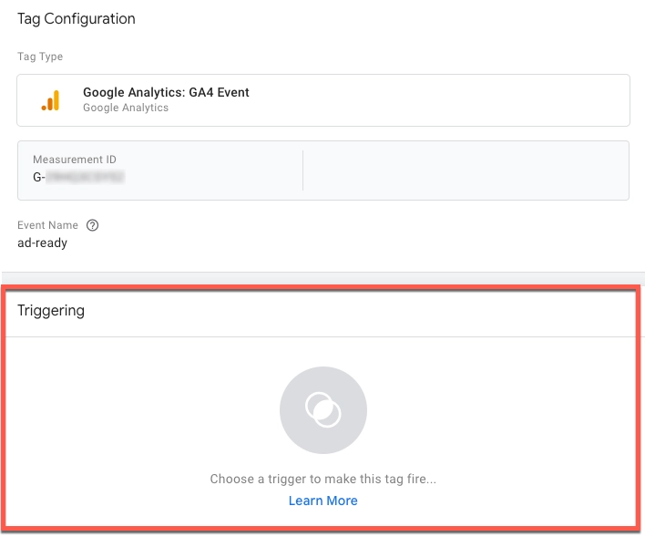Screen dimensions: 645x537
Task: Click the Google Analytics bar chart icon
Action: coord(50,100)
